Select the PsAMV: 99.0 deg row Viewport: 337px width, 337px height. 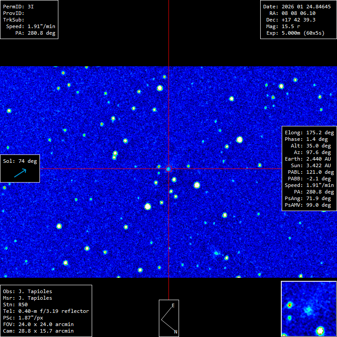pos(308,205)
